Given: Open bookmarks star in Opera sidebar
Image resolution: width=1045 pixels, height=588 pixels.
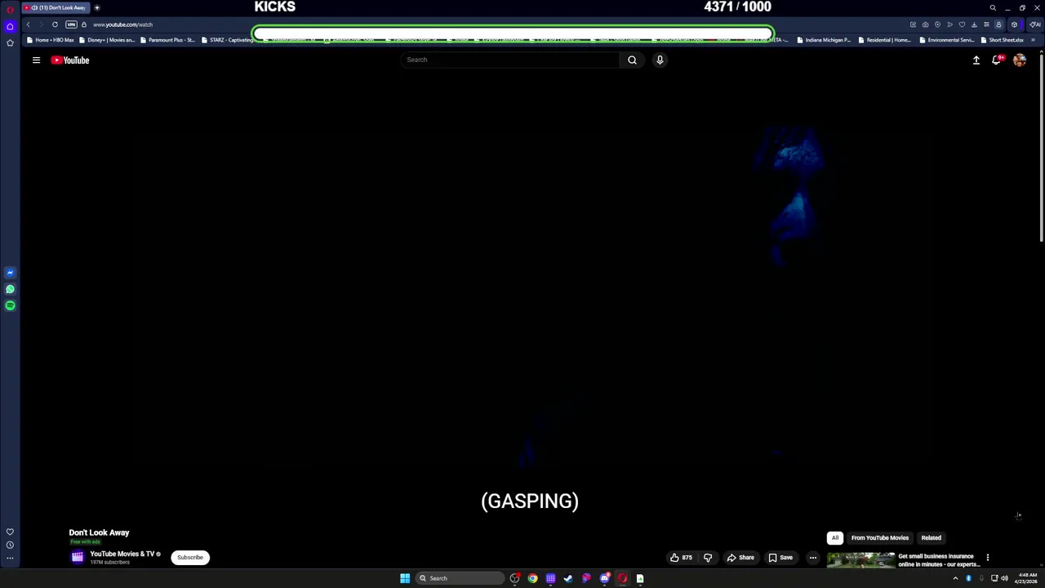Looking at the screenshot, I should coord(10,42).
